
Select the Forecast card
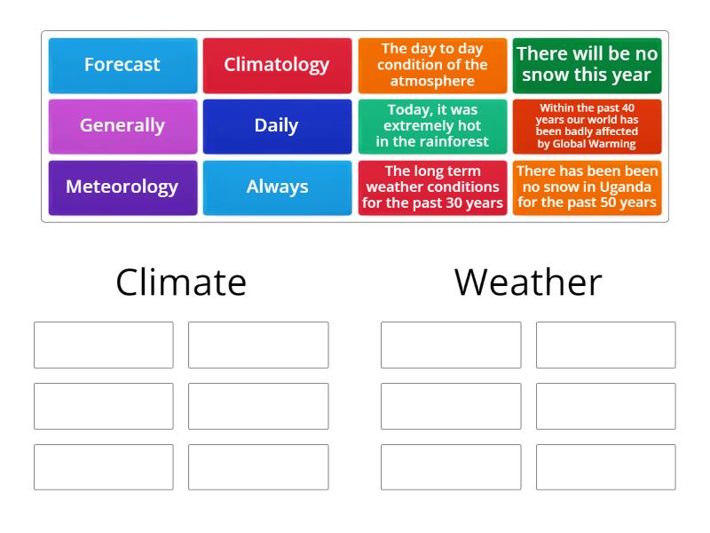[122, 64]
